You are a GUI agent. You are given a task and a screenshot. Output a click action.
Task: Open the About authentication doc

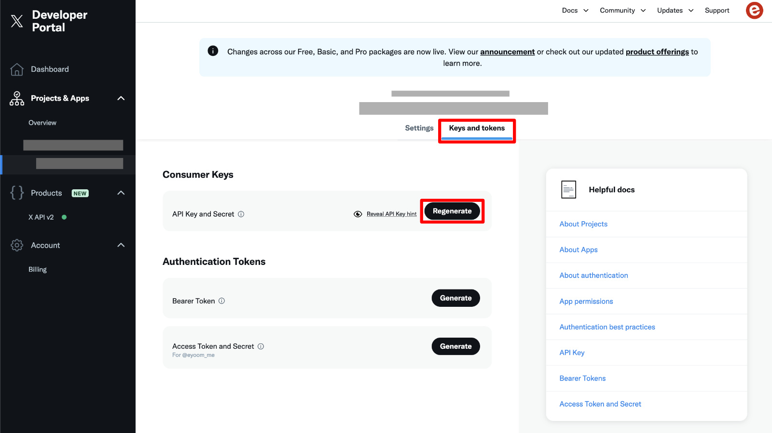coord(593,276)
